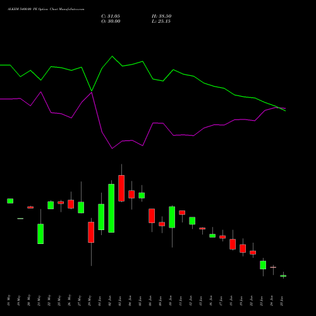Click where green and magenta lines meet at 29 May

92,92
